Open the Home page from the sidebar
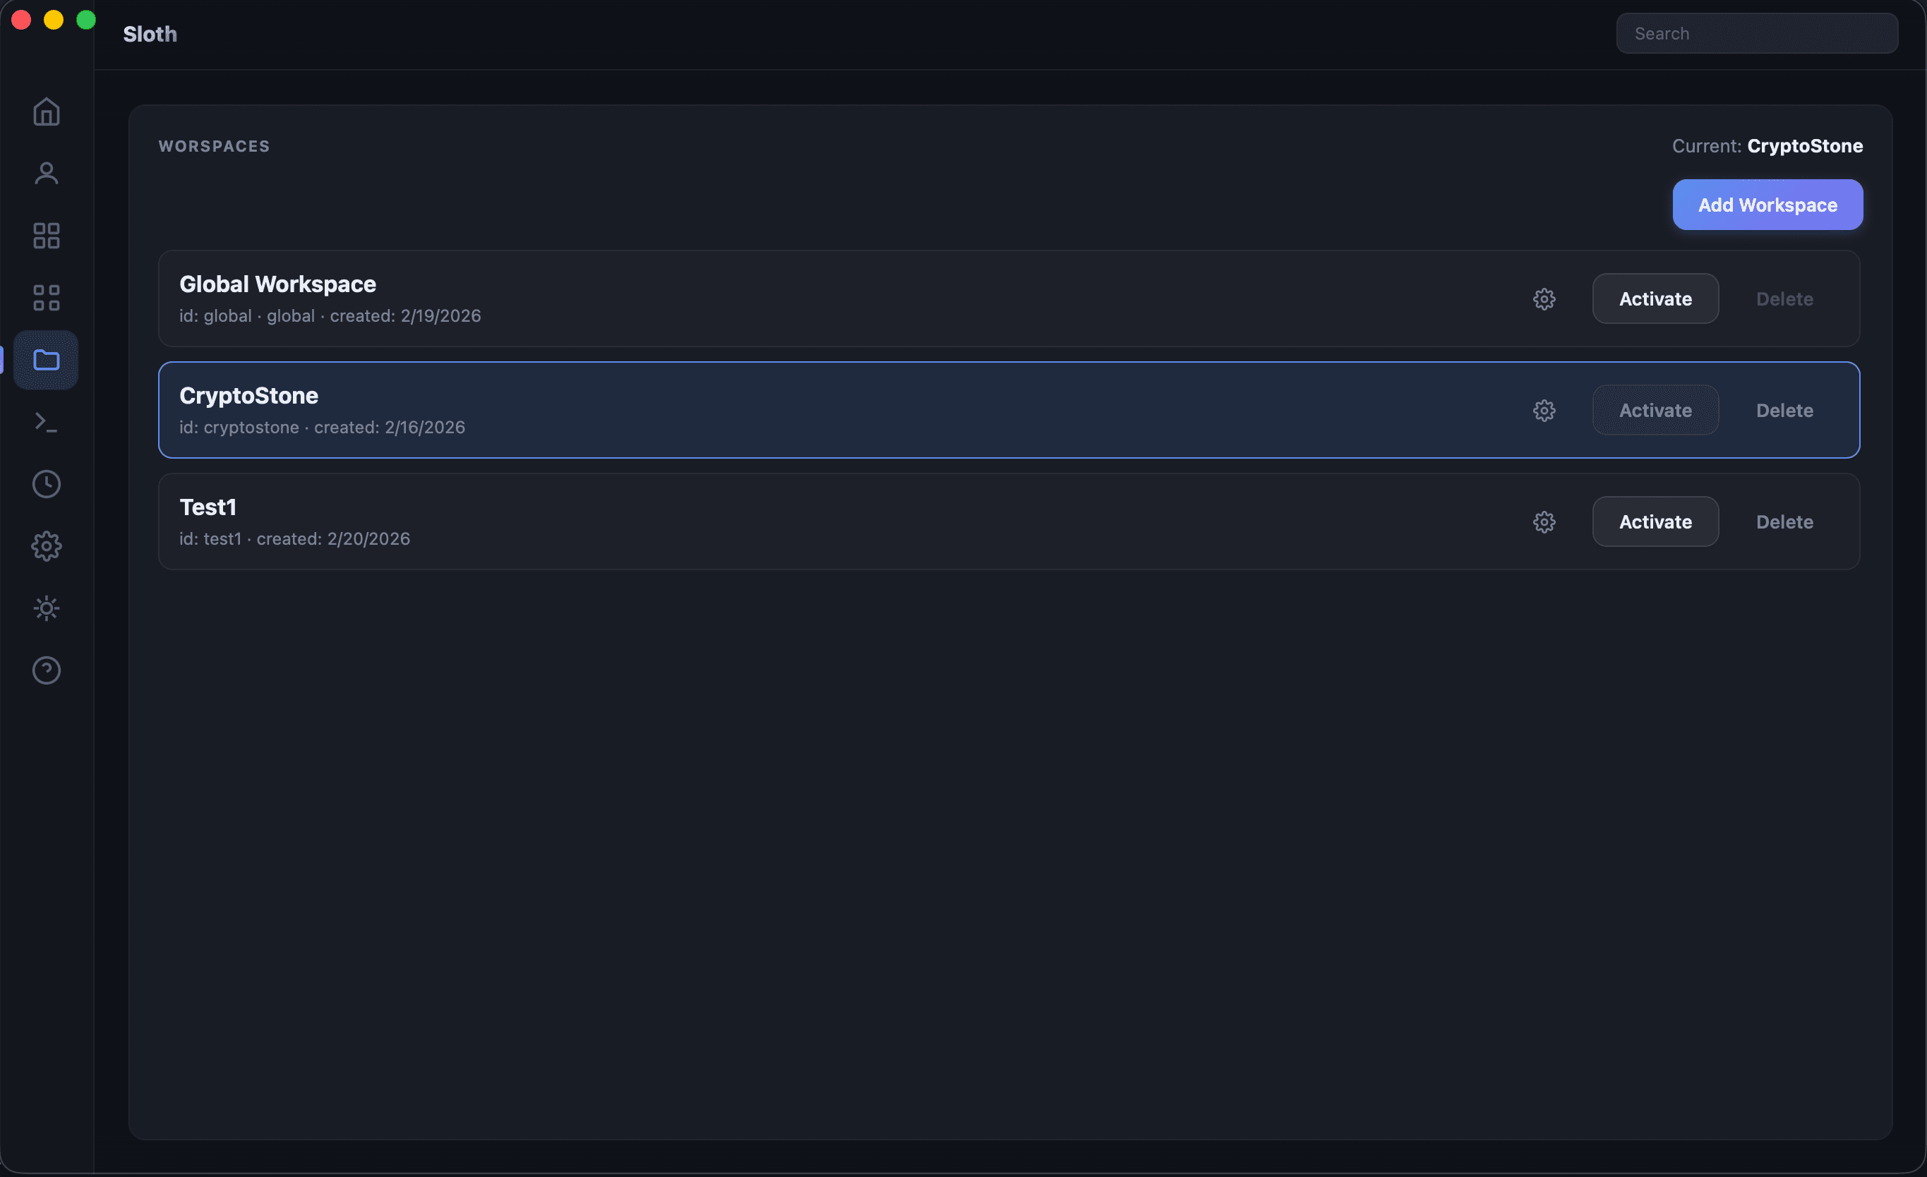Viewport: 1927px width, 1177px height. (46, 111)
